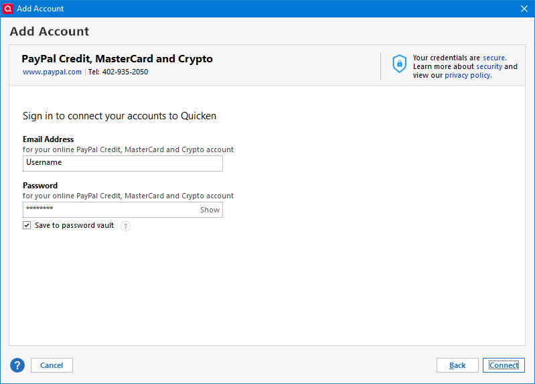Click the Quicken logo in title bar

(8, 9)
